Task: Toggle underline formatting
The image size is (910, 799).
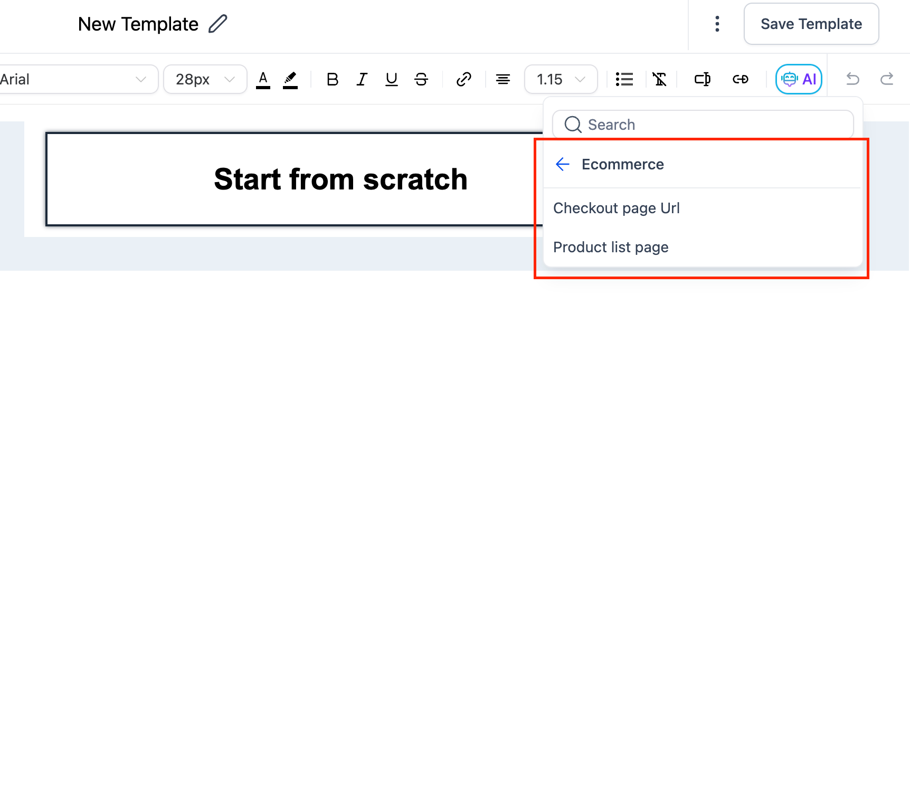Action: coord(391,80)
